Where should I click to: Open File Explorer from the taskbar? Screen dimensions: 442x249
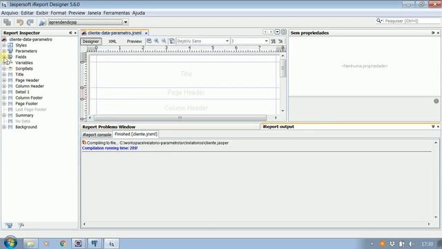[30, 243]
